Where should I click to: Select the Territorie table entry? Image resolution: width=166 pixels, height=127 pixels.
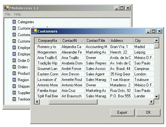coord(24,99)
